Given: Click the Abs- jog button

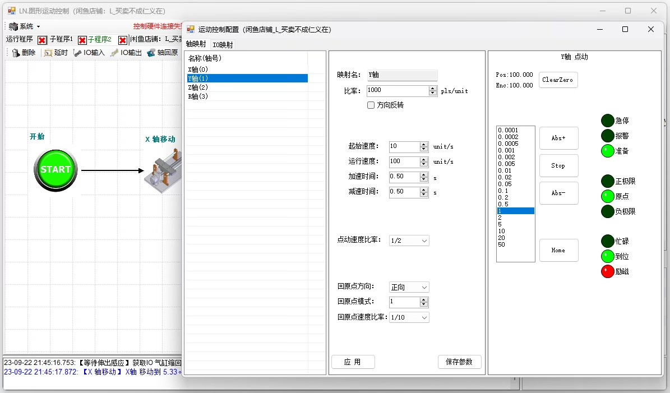Looking at the screenshot, I should coord(558,193).
